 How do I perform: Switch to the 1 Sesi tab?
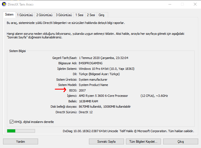(x=79, y=15)
